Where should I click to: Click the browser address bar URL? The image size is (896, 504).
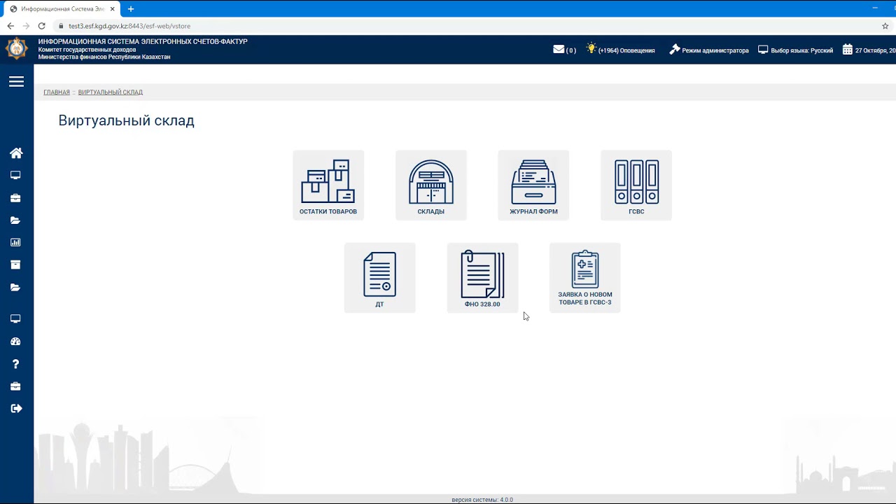tap(129, 26)
